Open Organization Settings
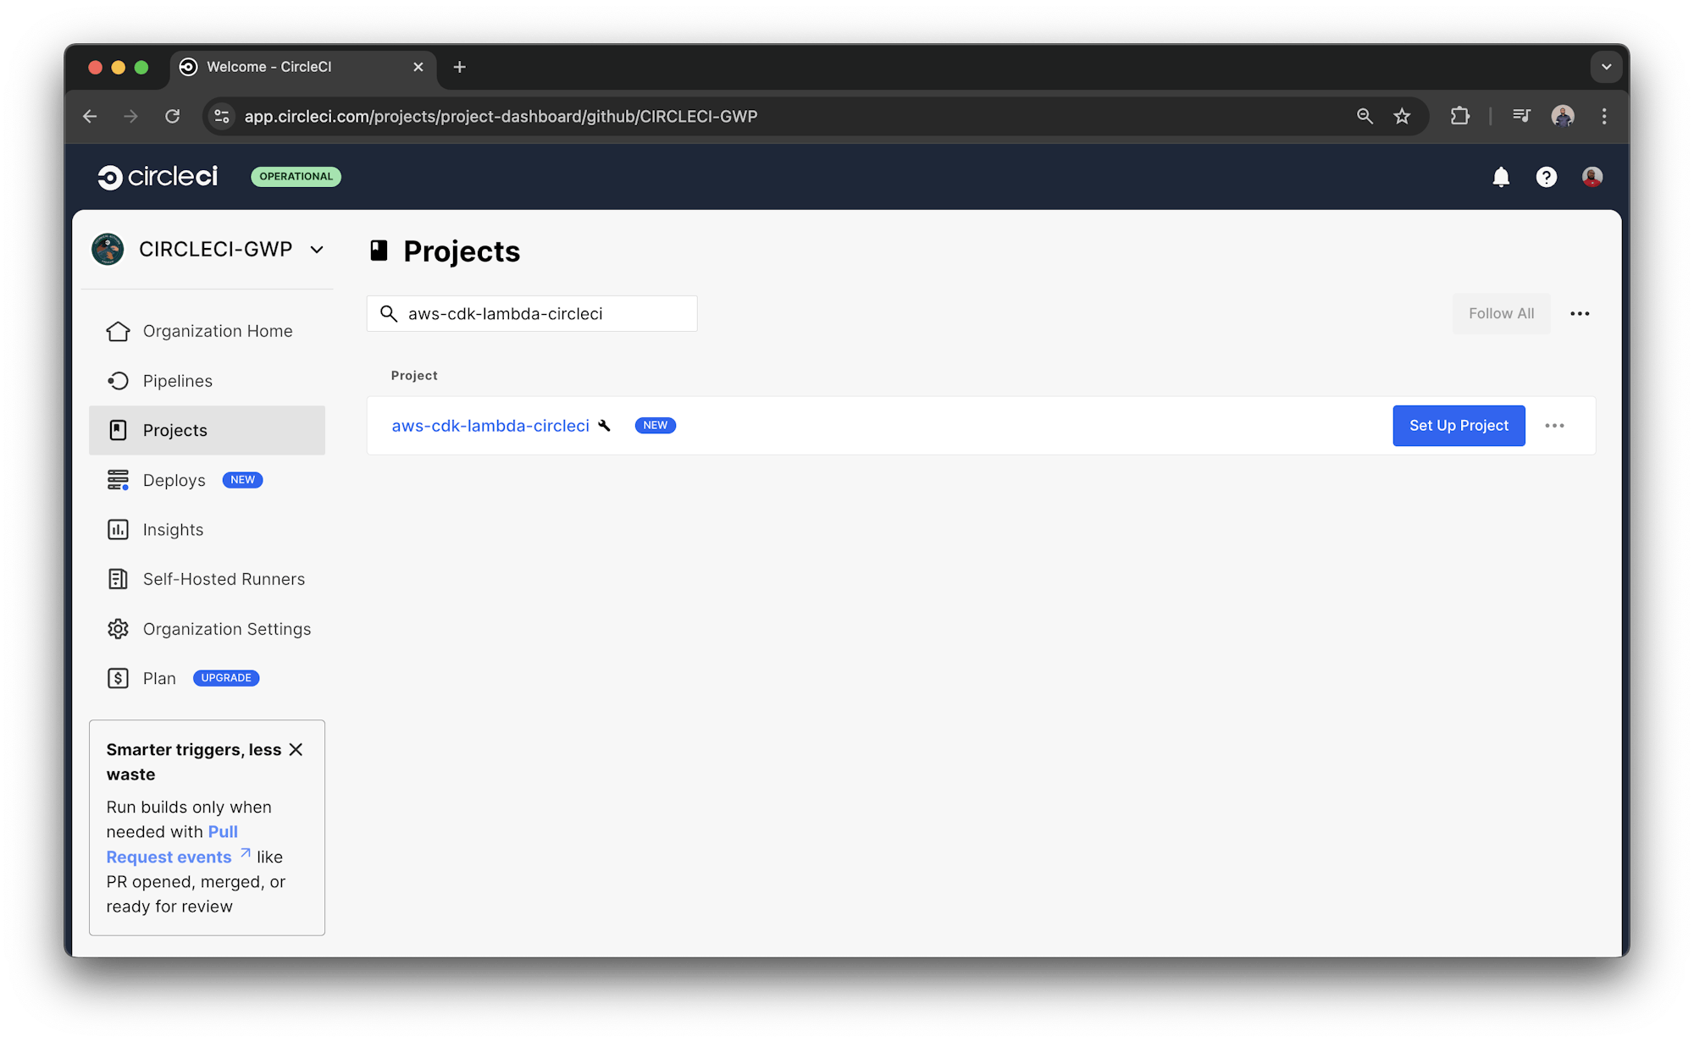 (x=226, y=628)
